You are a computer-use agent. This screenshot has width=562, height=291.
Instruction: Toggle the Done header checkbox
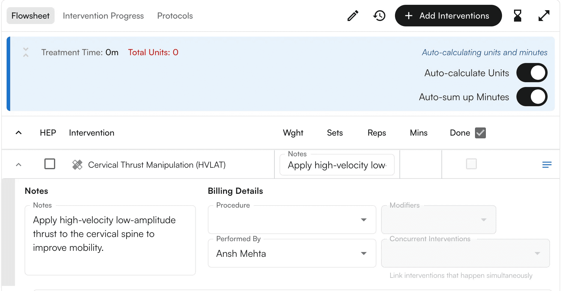coord(480,133)
